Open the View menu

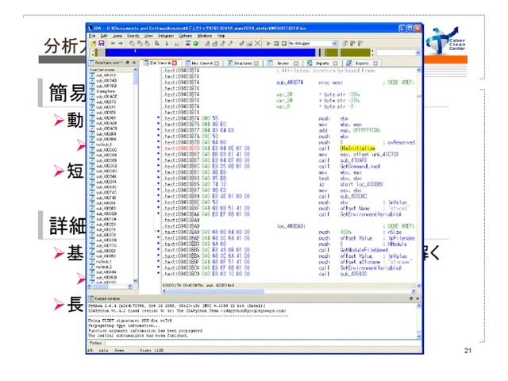(x=148, y=36)
